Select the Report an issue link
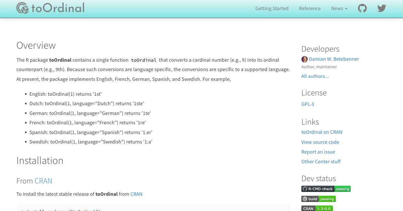The image size is (403, 211). [x=318, y=152]
